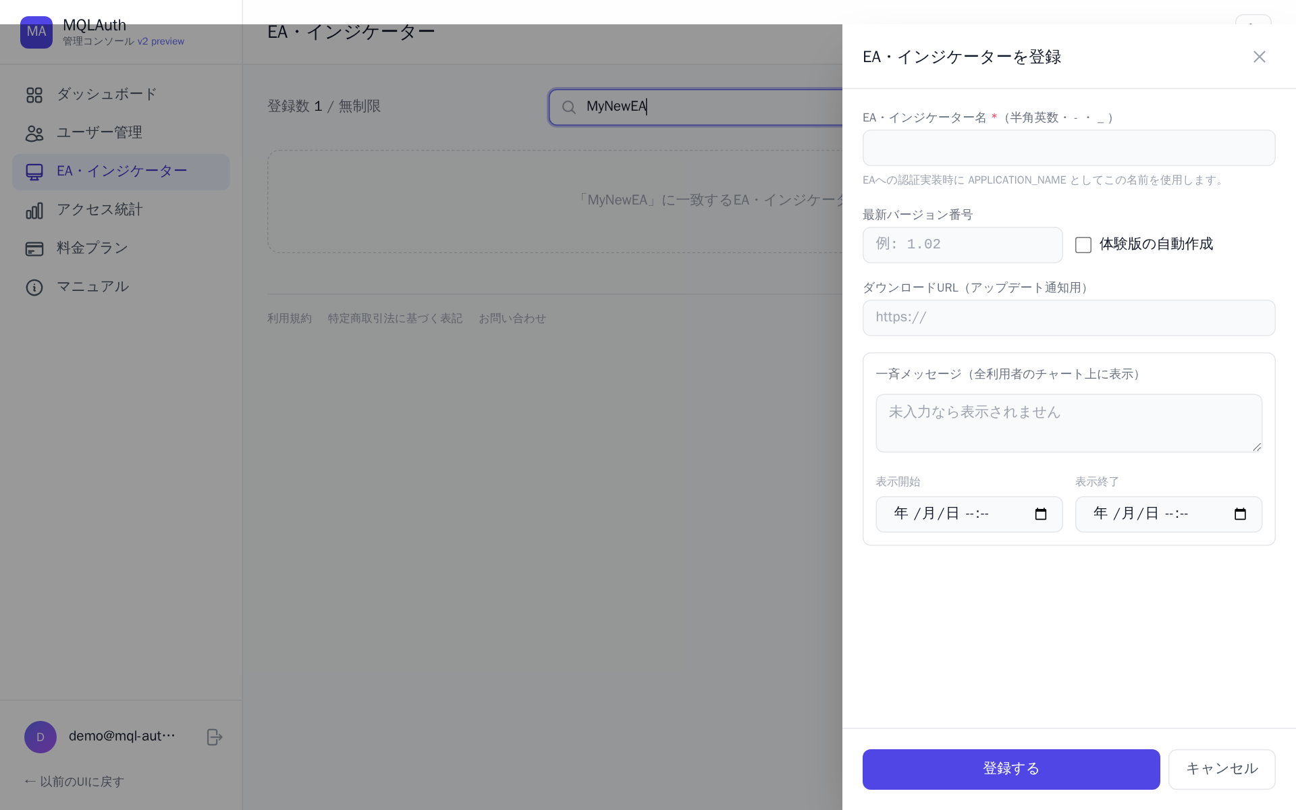1296x810 pixels.
Task: Open ユーザー管理 menu item
Action: coord(121,133)
